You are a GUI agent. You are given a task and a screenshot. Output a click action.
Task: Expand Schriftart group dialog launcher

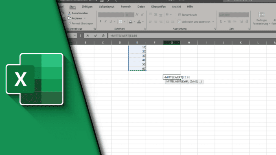pyautogui.click(x=145, y=28)
